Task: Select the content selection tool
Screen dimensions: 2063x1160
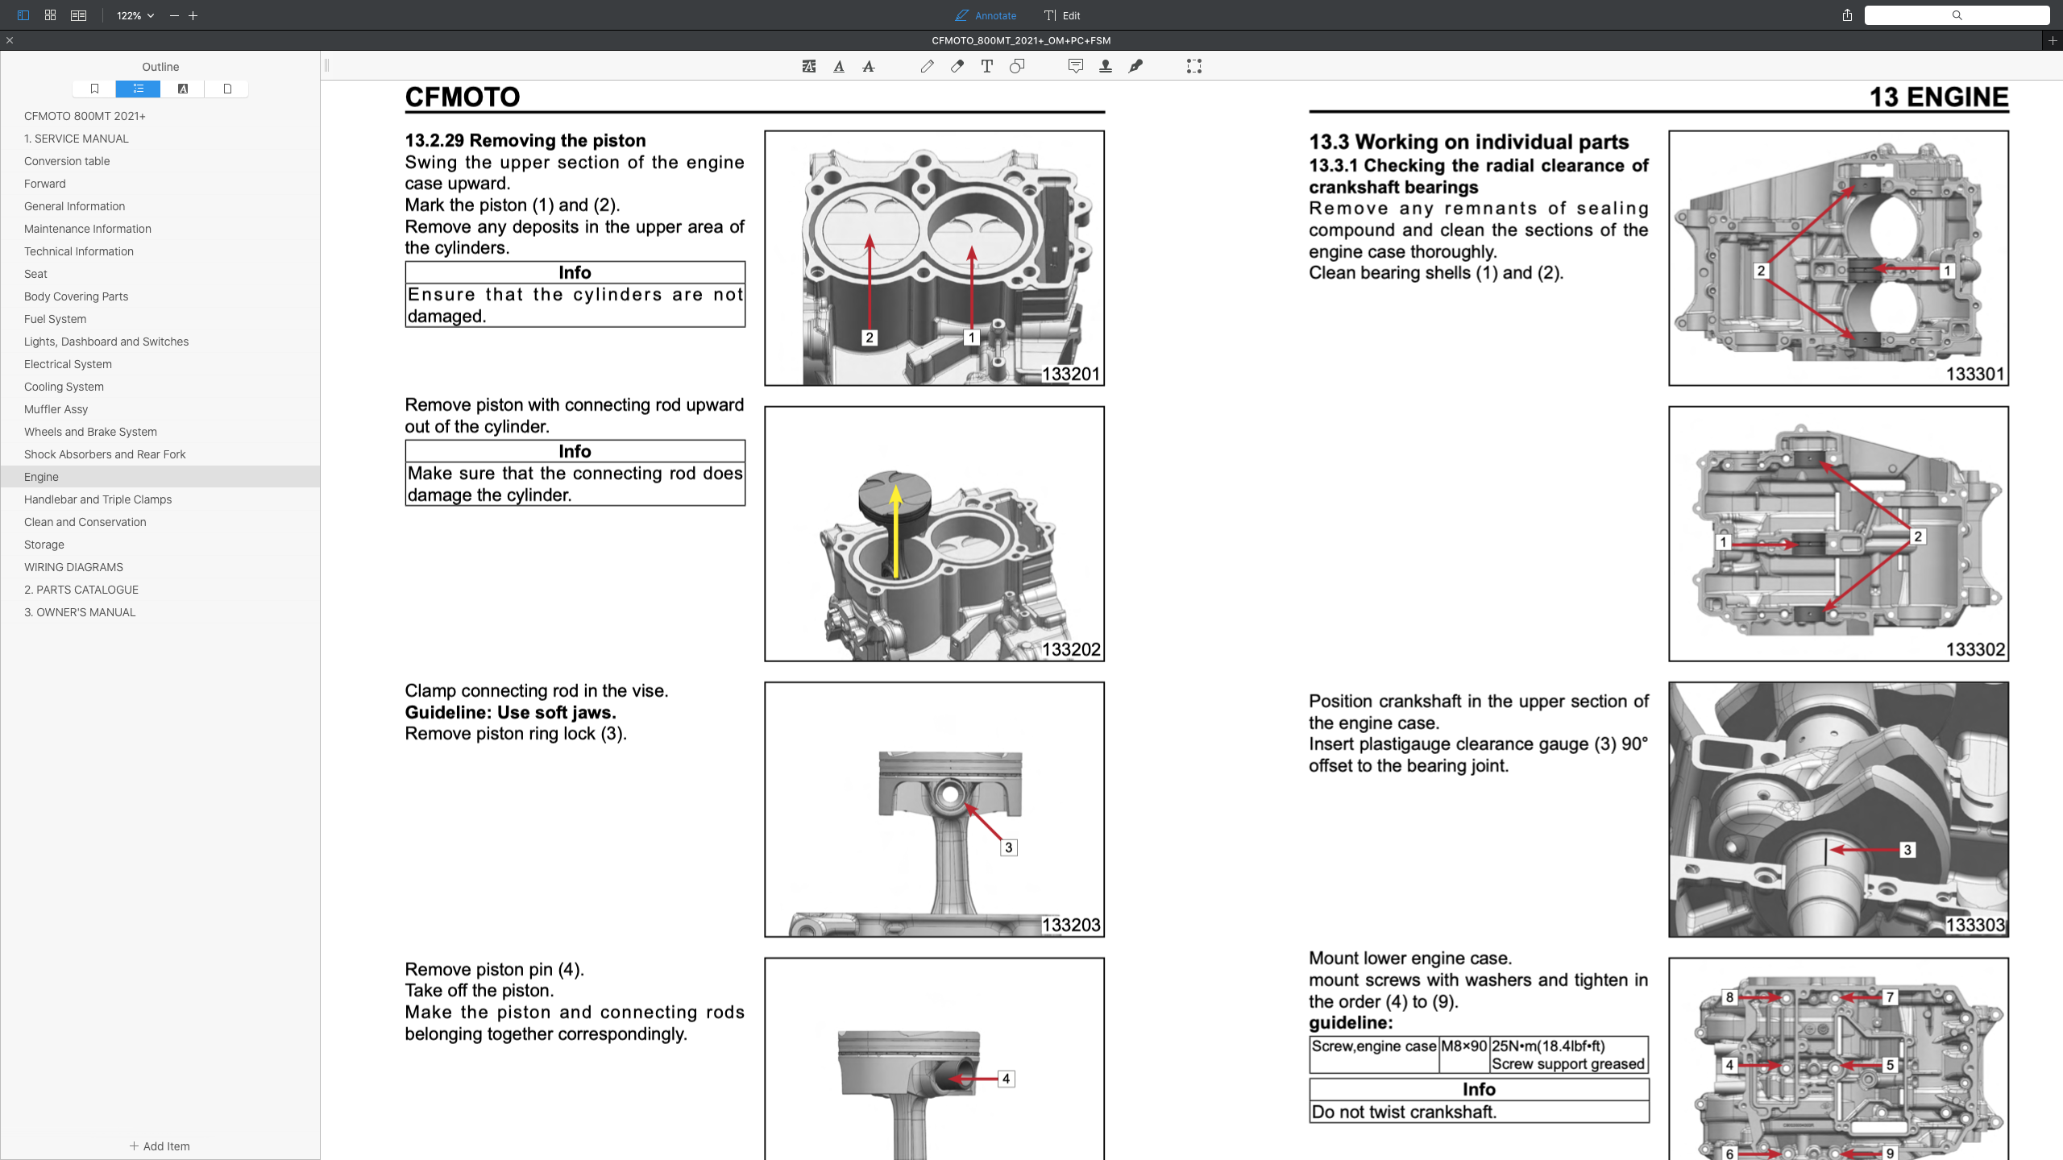Action: pos(1194,67)
